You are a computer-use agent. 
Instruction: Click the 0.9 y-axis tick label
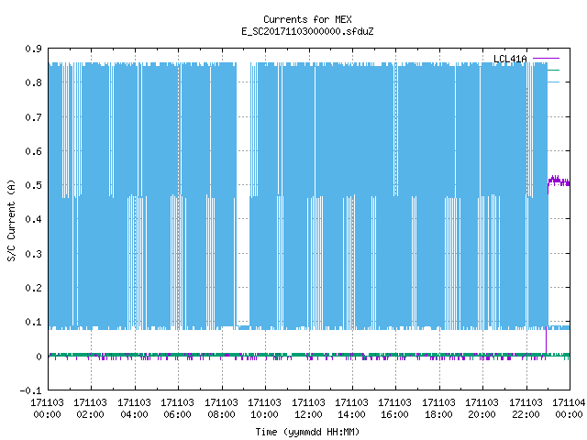(x=33, y=49)
